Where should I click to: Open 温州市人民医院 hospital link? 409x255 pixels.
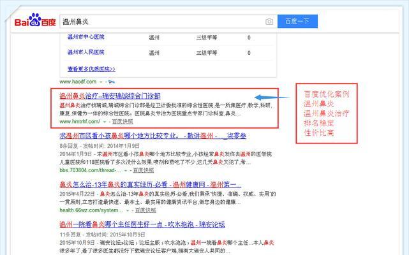pyautogui.click(x=86, y=52)
